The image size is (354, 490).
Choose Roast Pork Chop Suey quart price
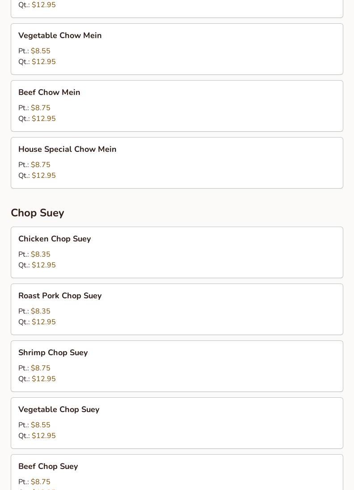pos(44,322)
